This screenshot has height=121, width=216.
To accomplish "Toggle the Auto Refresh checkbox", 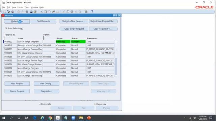I will tap(6, 28).
